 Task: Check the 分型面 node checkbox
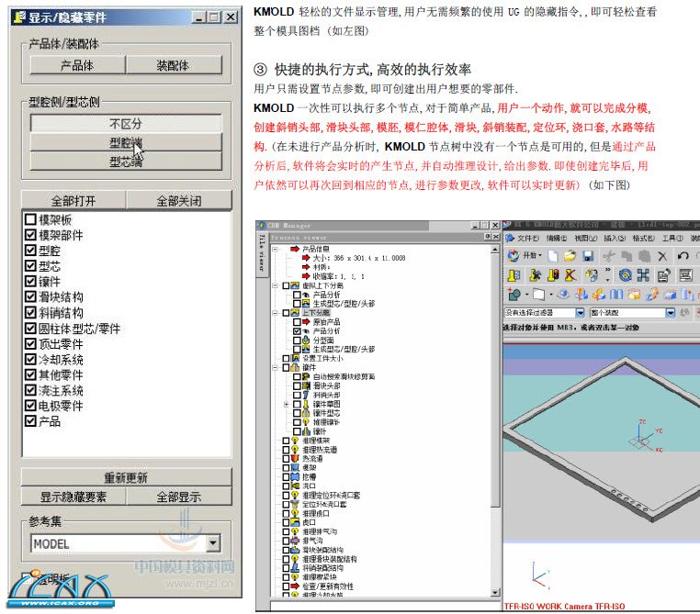(x=297, y=340)
